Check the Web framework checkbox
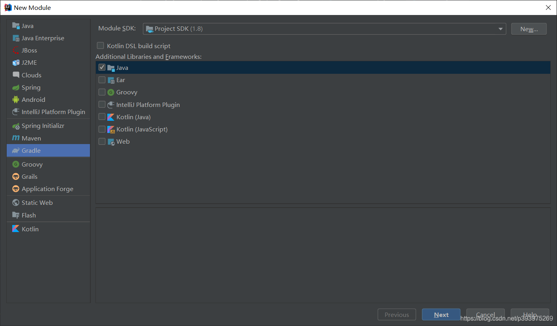 coord(102,141)
